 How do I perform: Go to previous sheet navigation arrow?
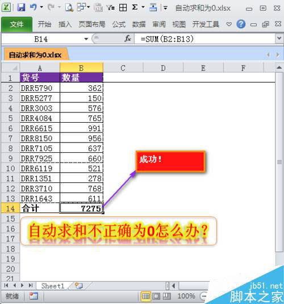[x=15, y=285]
